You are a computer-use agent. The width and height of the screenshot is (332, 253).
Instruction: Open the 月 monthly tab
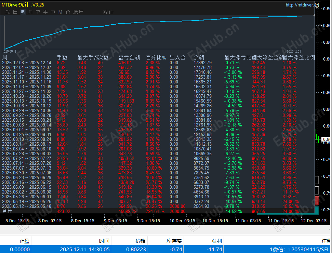pyautogui.click(x=30, y=12)
